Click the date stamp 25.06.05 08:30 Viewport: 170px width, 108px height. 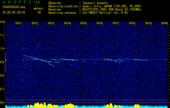point(14,12)
